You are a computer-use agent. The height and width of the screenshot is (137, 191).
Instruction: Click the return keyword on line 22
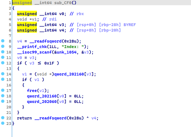pyautogui.click(x=24, y=118)
